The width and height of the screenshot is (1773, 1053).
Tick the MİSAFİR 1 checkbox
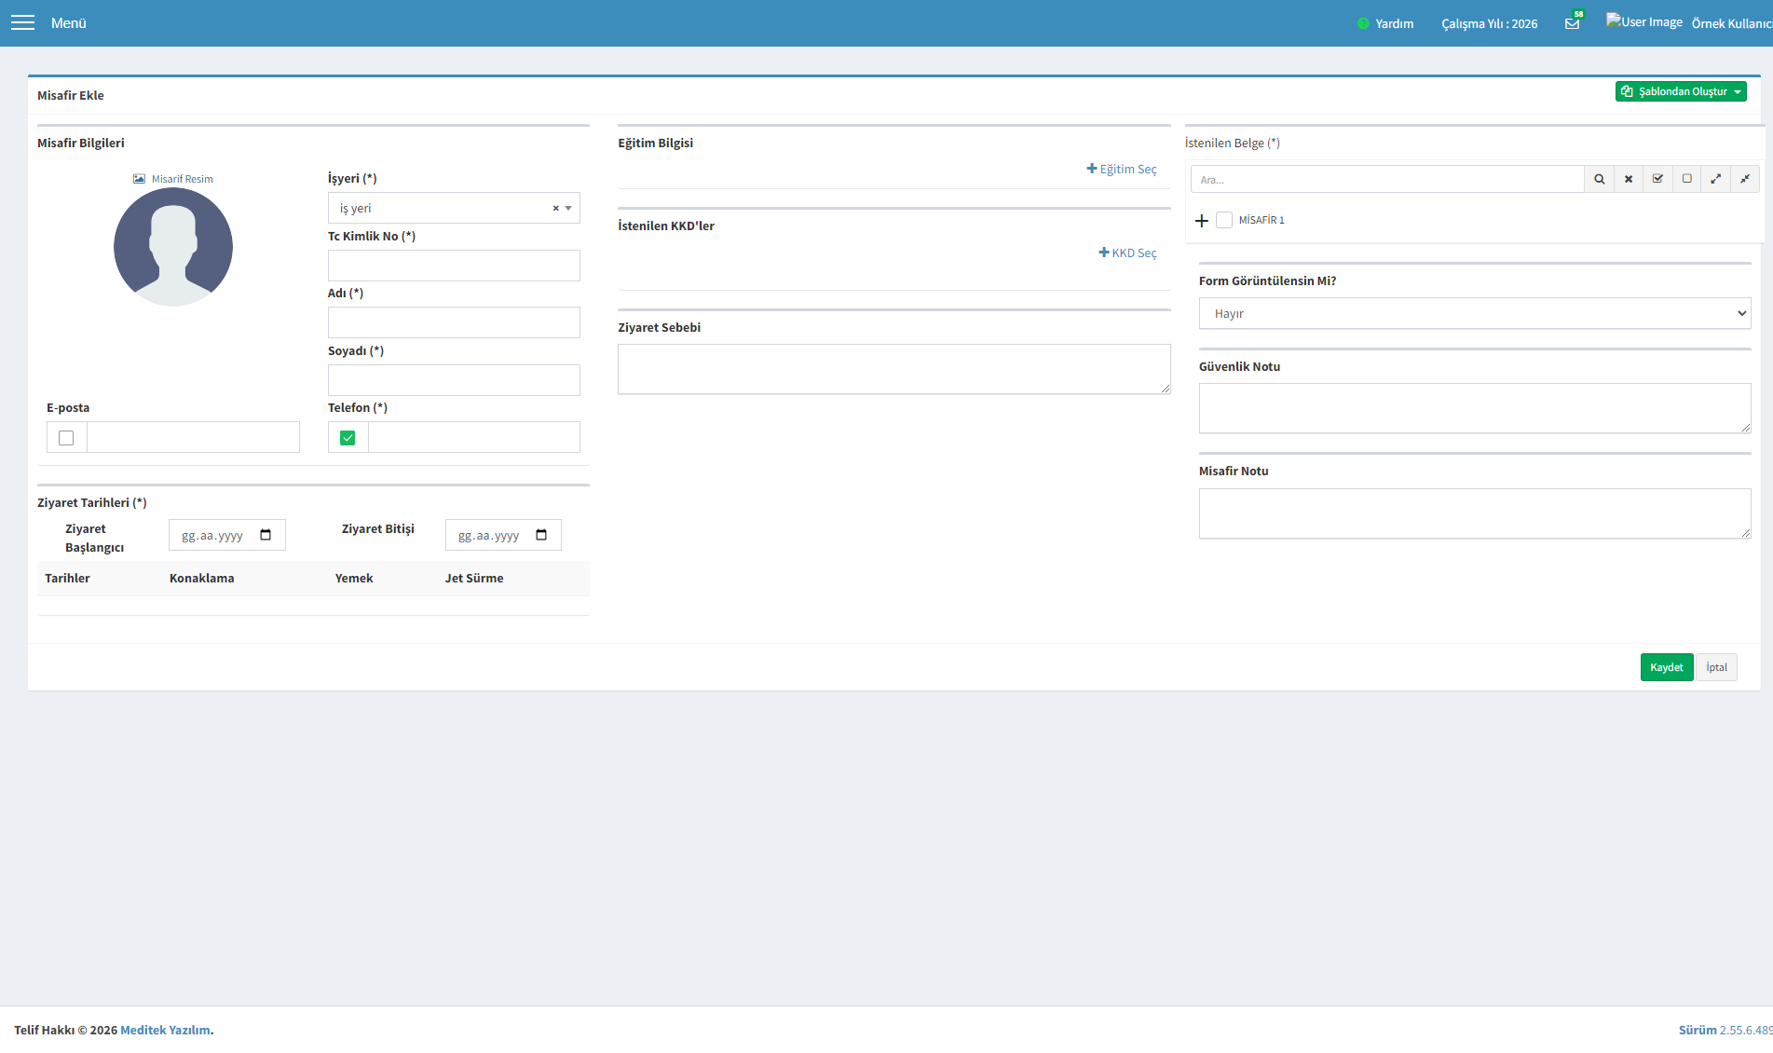click(x=1224, y=220)
